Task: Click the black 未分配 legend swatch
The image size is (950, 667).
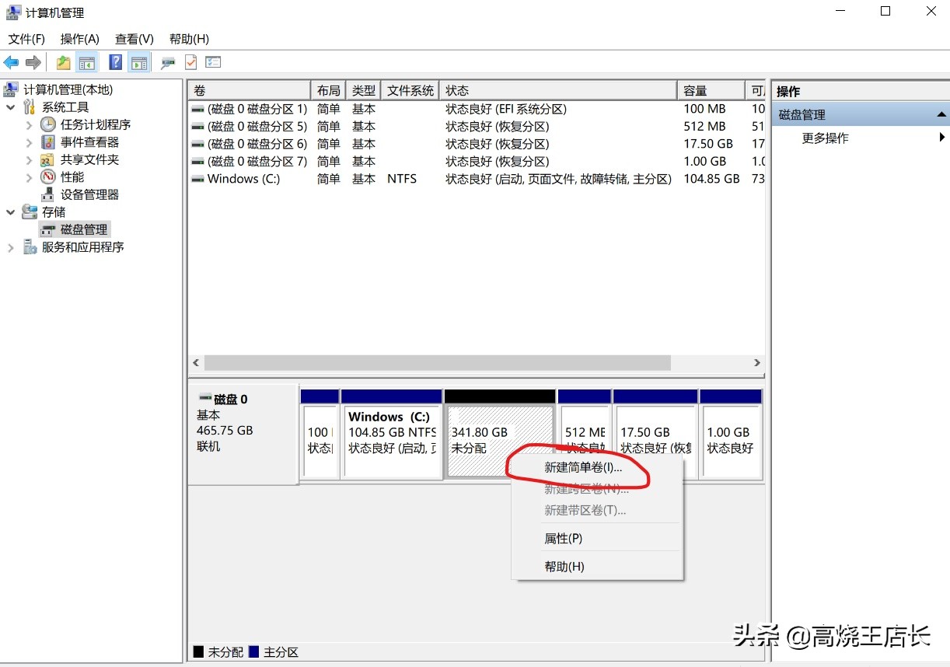Action: [198, 652]
